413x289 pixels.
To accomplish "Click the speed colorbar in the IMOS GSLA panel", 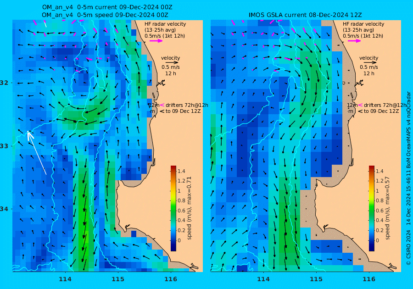I will [x=371, y=208].
